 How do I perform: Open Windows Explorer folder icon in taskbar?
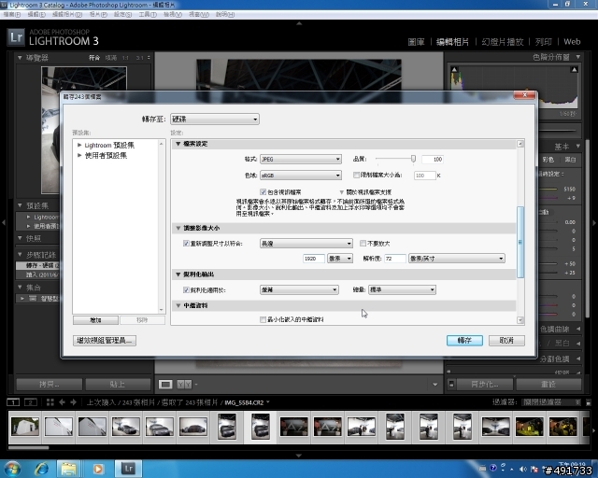pos(68,469)
